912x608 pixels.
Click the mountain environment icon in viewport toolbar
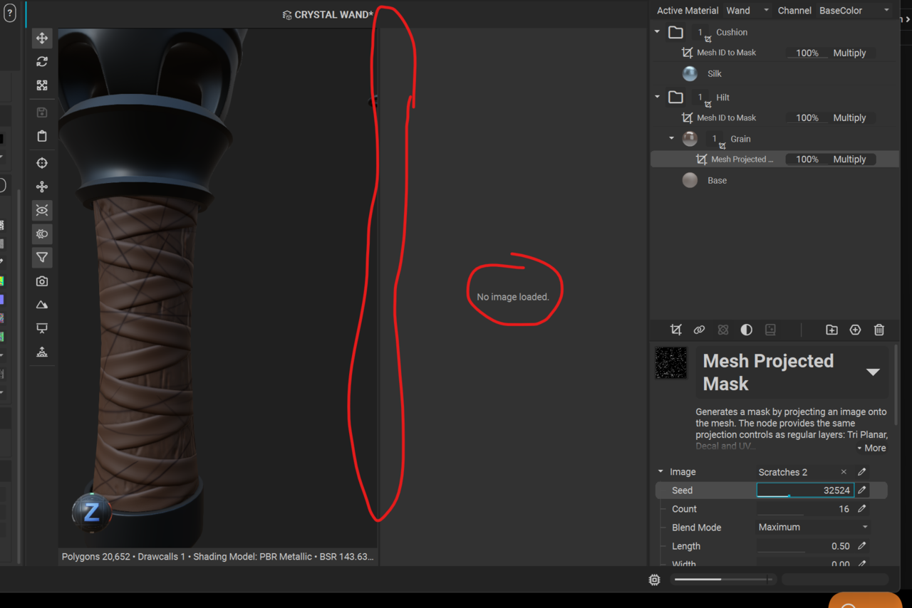[x=42, y=305]
